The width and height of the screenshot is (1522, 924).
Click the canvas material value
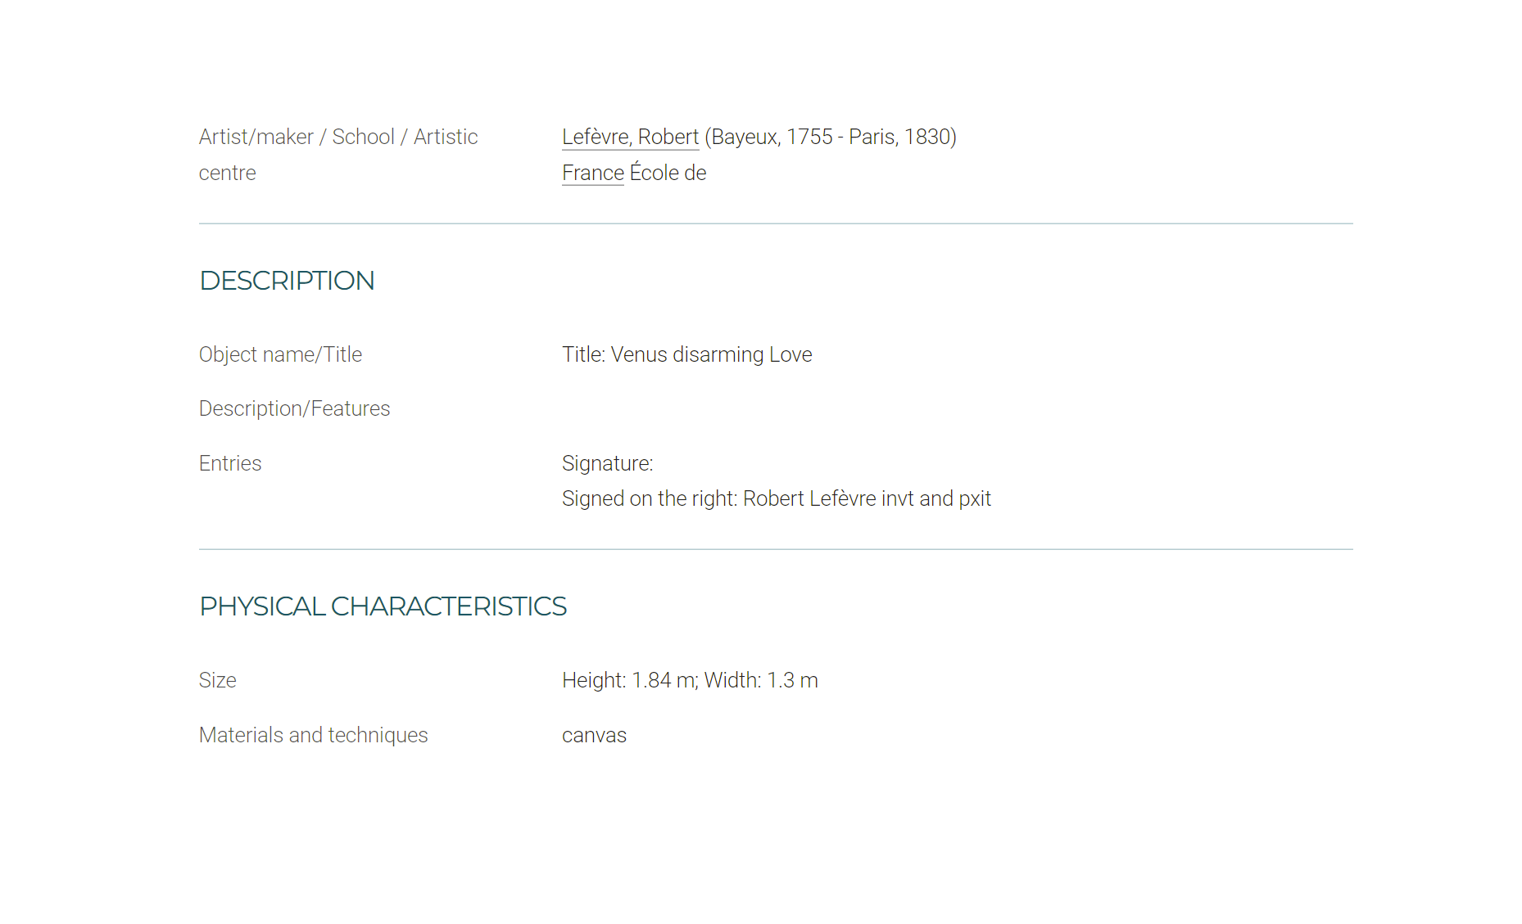click(594, 735)
